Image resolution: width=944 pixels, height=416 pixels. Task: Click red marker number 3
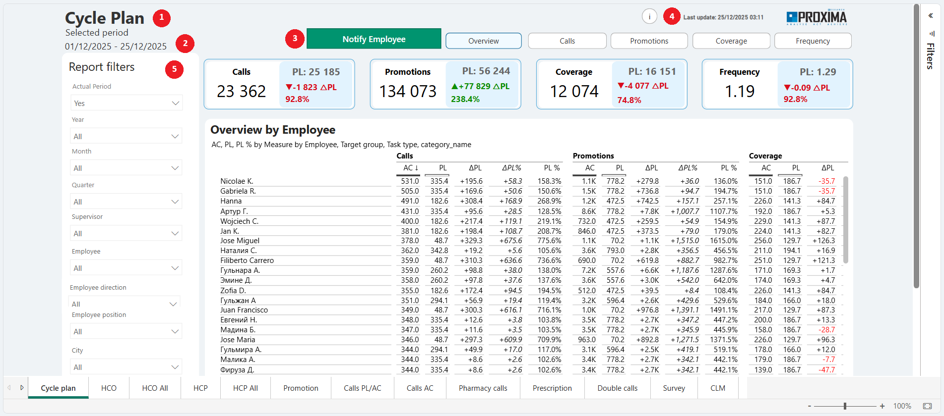(295, 39)
